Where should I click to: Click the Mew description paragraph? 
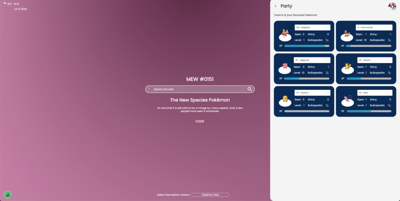coord(200,110)
